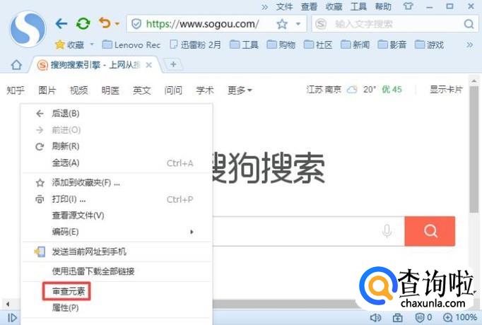Go back with the blue back arrow

(x=61, y=23)
